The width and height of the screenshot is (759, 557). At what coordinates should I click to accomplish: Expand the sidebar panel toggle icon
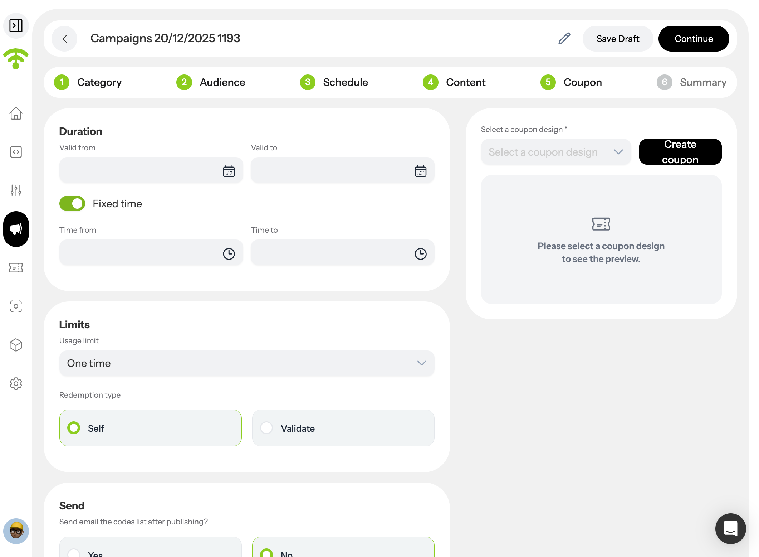click(16, 26)
